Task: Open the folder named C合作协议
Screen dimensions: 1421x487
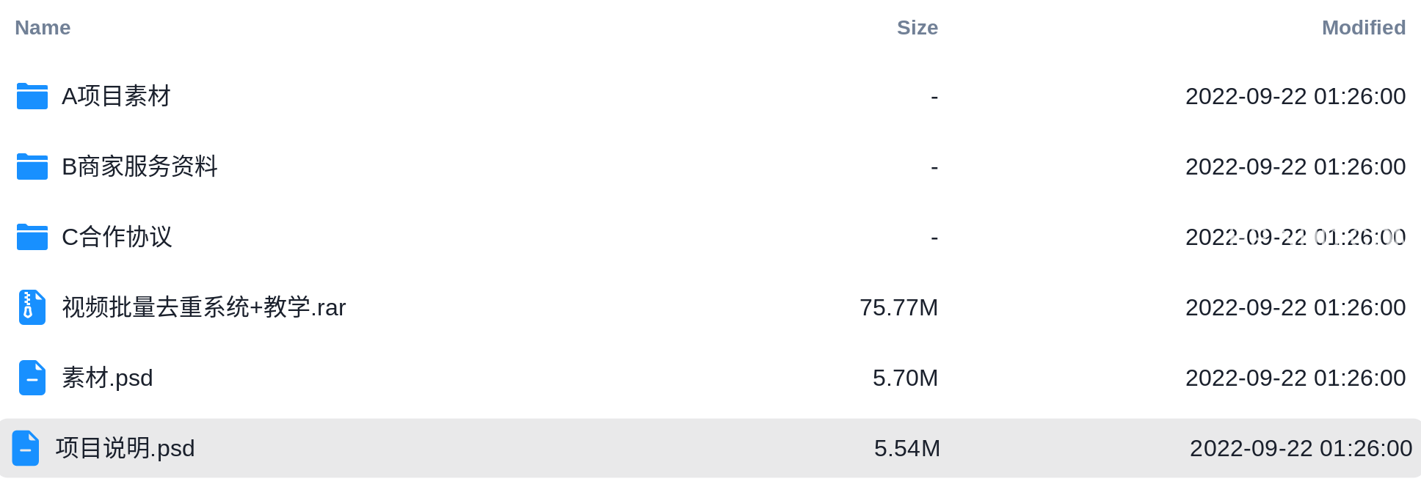Action: pos(117,237)
